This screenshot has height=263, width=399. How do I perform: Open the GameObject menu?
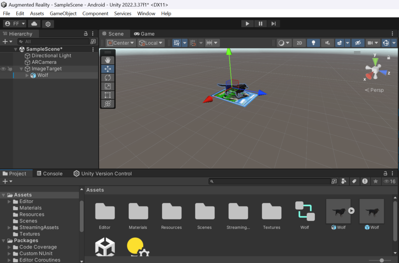pyautogui.click(x=63, y=14)
